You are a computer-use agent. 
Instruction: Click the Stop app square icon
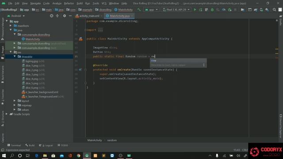click(235, 10)
